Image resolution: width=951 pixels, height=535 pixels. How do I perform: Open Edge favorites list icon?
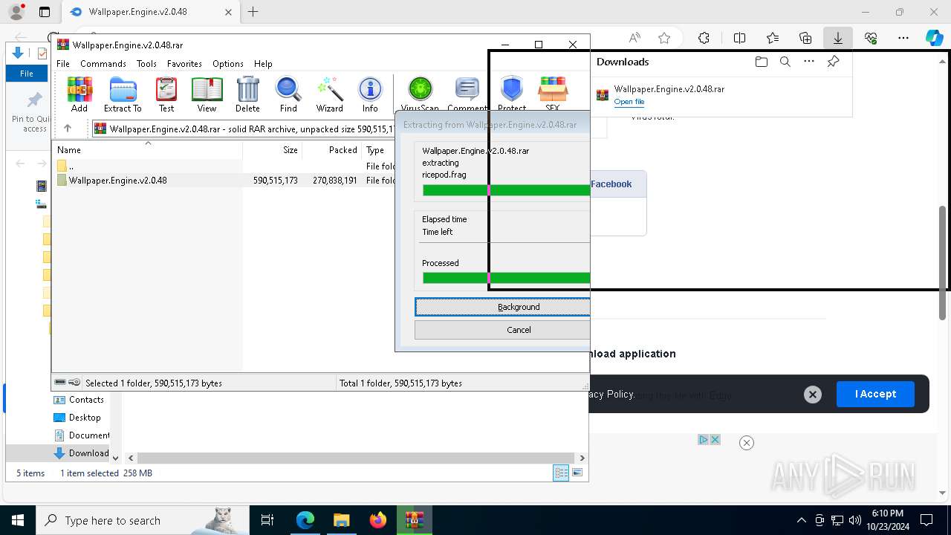[x=773, y=38]
